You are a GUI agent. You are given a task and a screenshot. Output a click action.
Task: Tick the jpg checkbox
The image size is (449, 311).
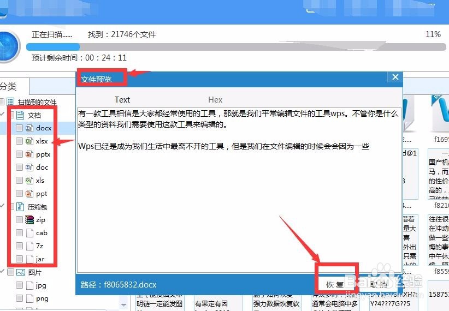(19, 285)
